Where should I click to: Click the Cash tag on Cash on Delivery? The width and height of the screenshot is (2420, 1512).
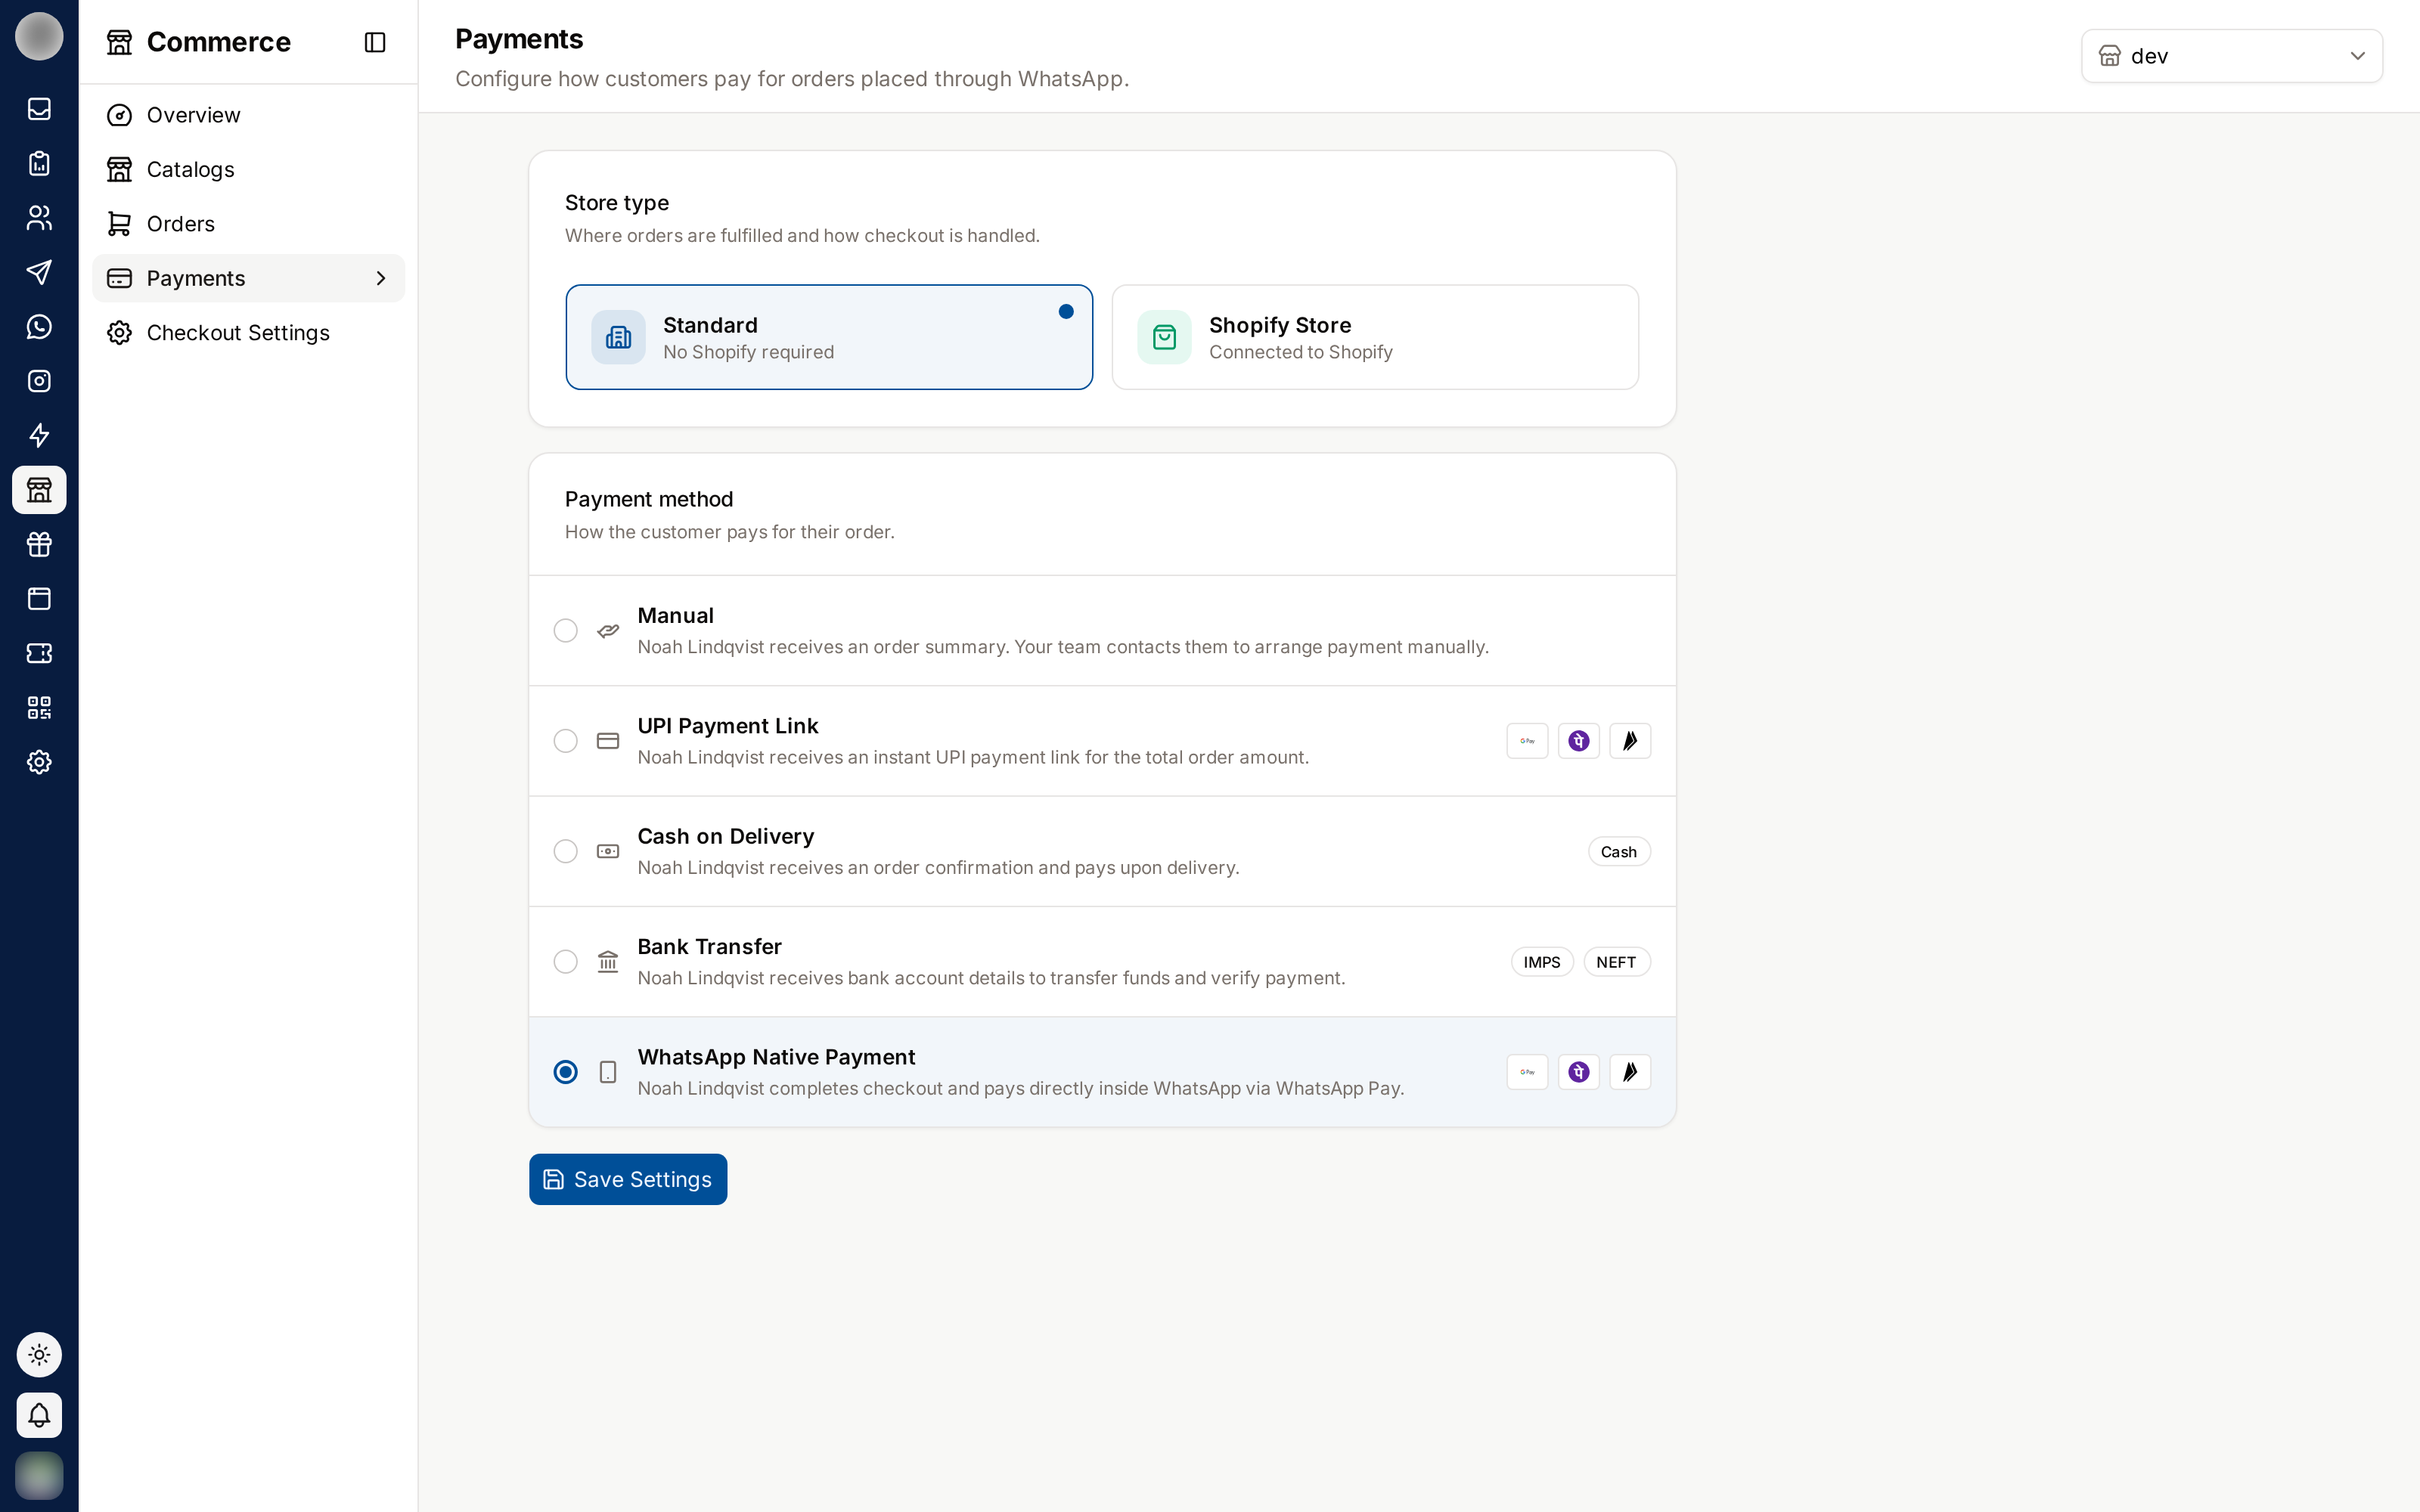point(1619,852)
